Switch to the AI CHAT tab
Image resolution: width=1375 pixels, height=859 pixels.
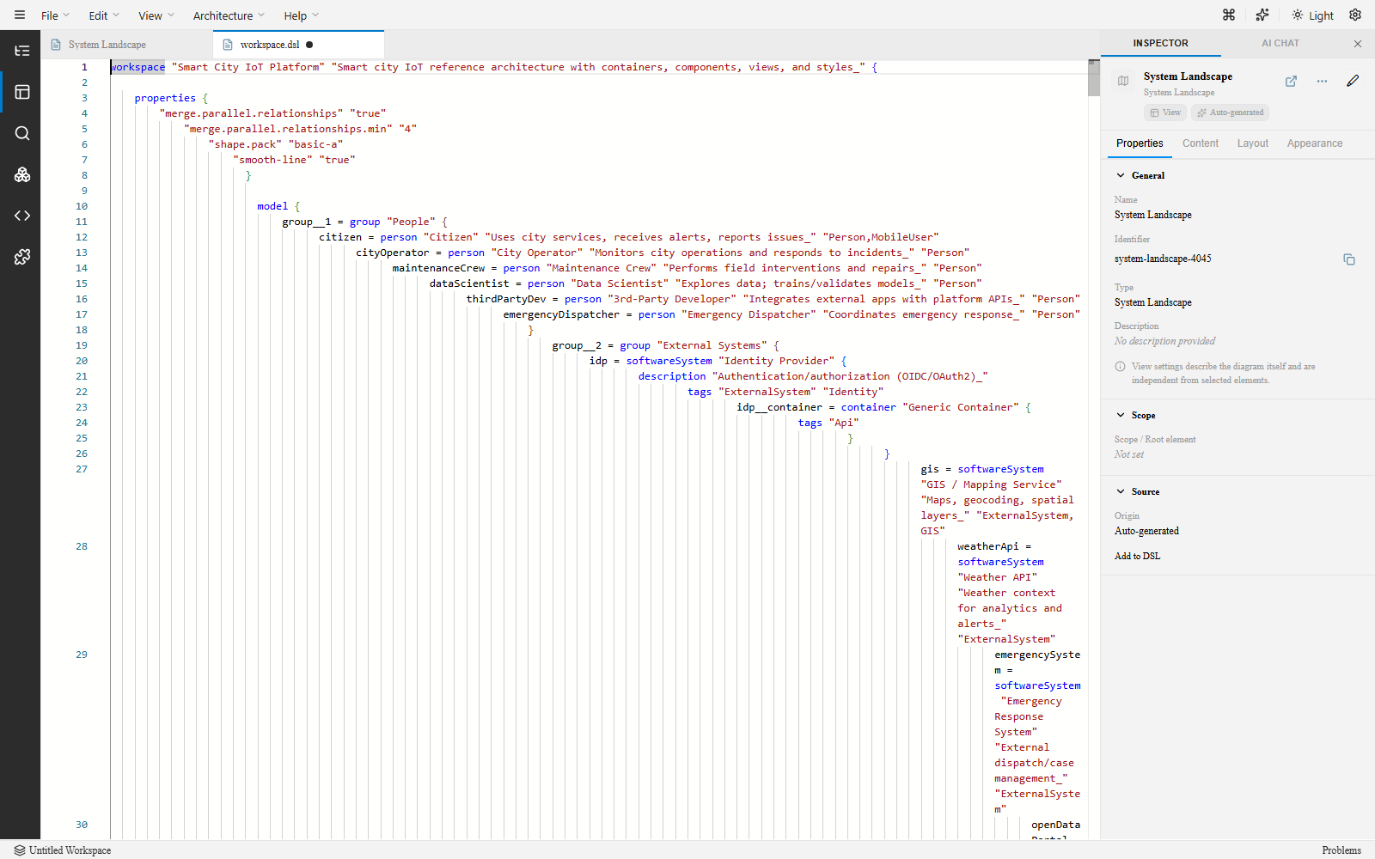[1280, 43]
